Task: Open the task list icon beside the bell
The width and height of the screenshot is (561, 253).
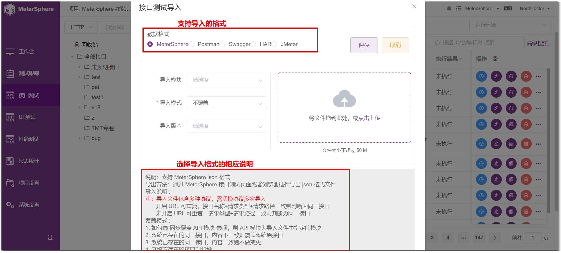Action: point(459,8)
